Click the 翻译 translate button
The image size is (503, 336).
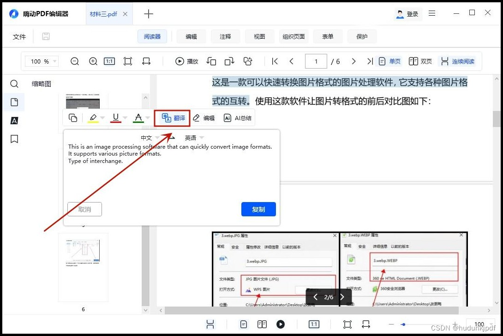[173, 118]
